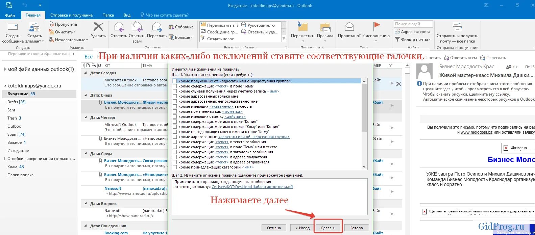The image size is (535, 235).
Task: Click the Rules (Правила) icon
Action: click(x=325, y=27)
